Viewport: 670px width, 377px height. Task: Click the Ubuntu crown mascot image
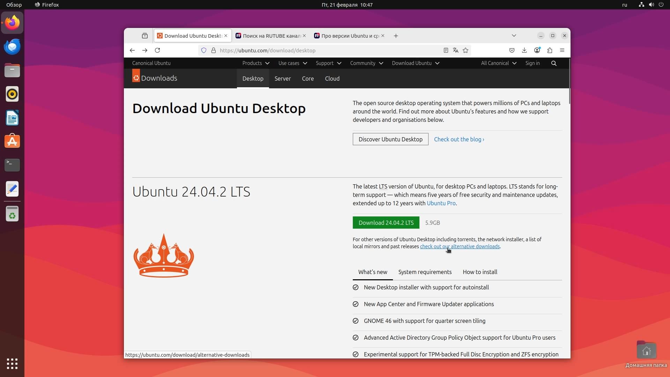[x=164, y=256]
